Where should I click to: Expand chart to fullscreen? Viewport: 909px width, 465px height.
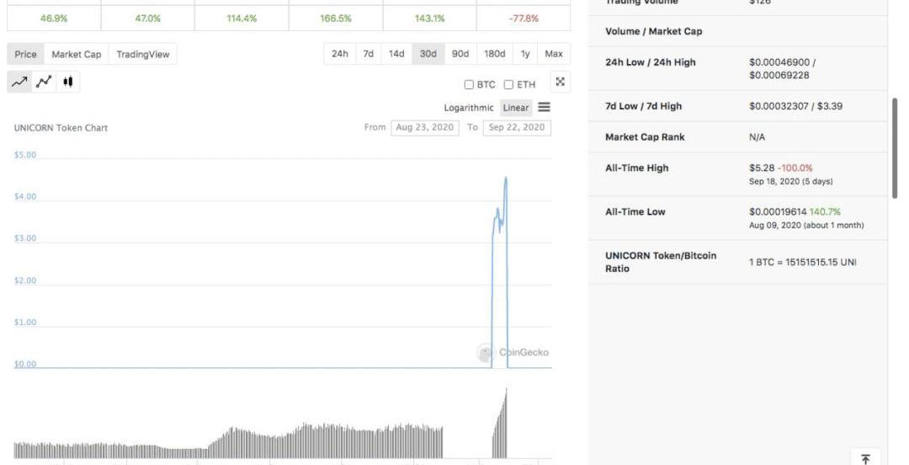[x=561, y=82]
